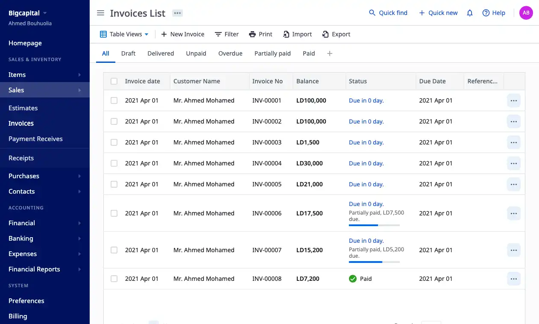Open actions menu for INV-00008 row
This screenshot has height=324, width=539.
coord(513,279)
